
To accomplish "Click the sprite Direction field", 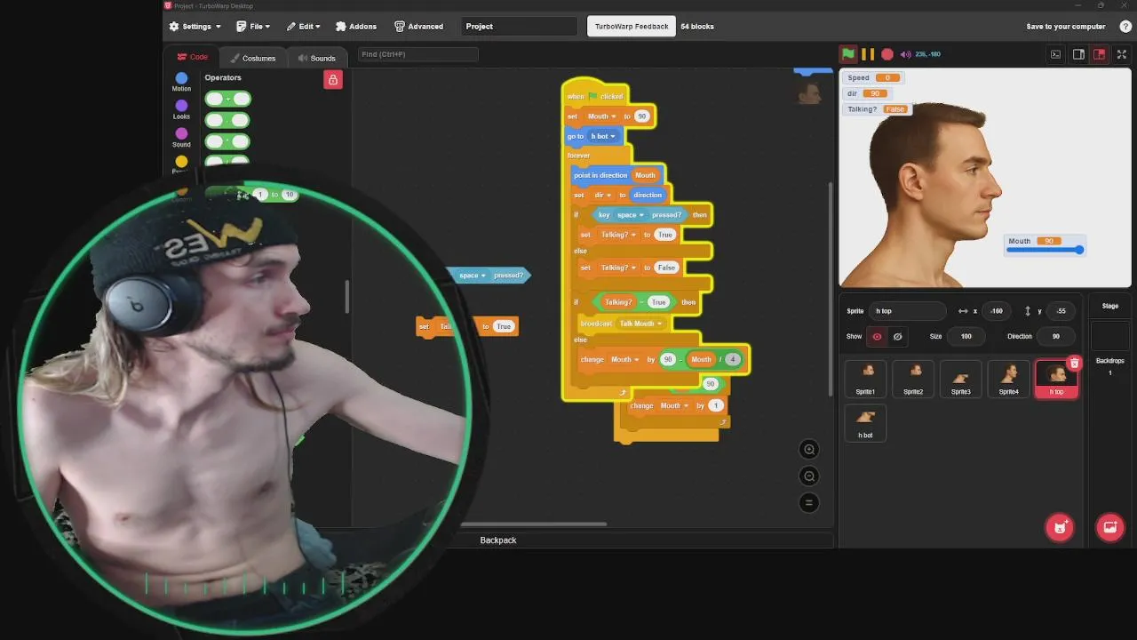I will tap(1055, 336).
